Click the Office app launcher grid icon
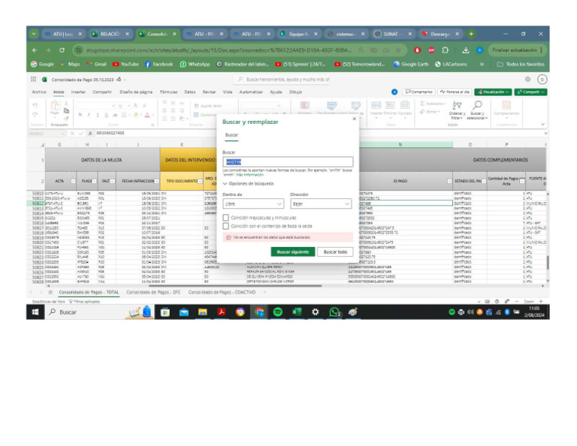Screen dimensions: 577x446 click(34, 79)
